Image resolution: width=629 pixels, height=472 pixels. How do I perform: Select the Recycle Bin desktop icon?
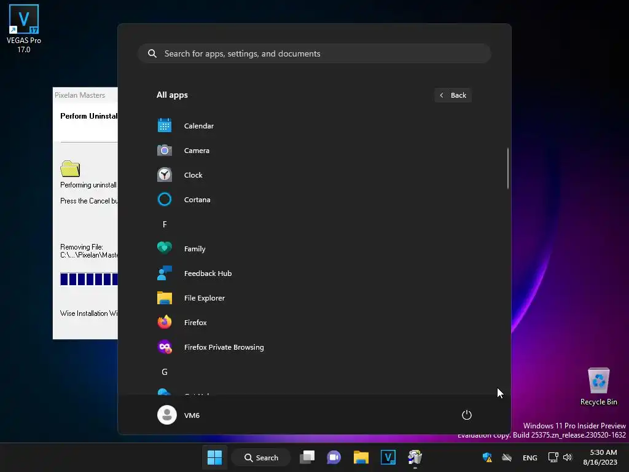coord(598,386)
